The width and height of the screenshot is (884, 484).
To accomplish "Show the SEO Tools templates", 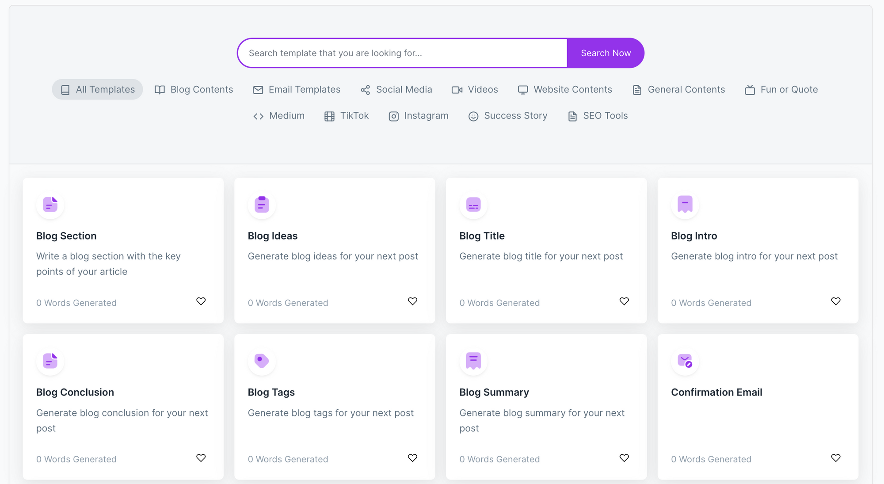I will (598, 116).
